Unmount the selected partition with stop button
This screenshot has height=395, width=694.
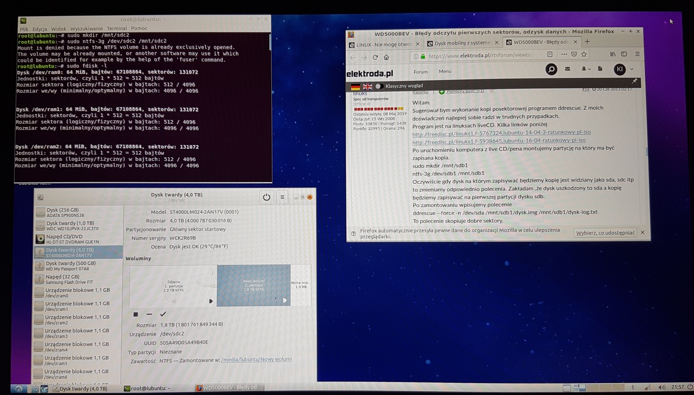(136, 314)
